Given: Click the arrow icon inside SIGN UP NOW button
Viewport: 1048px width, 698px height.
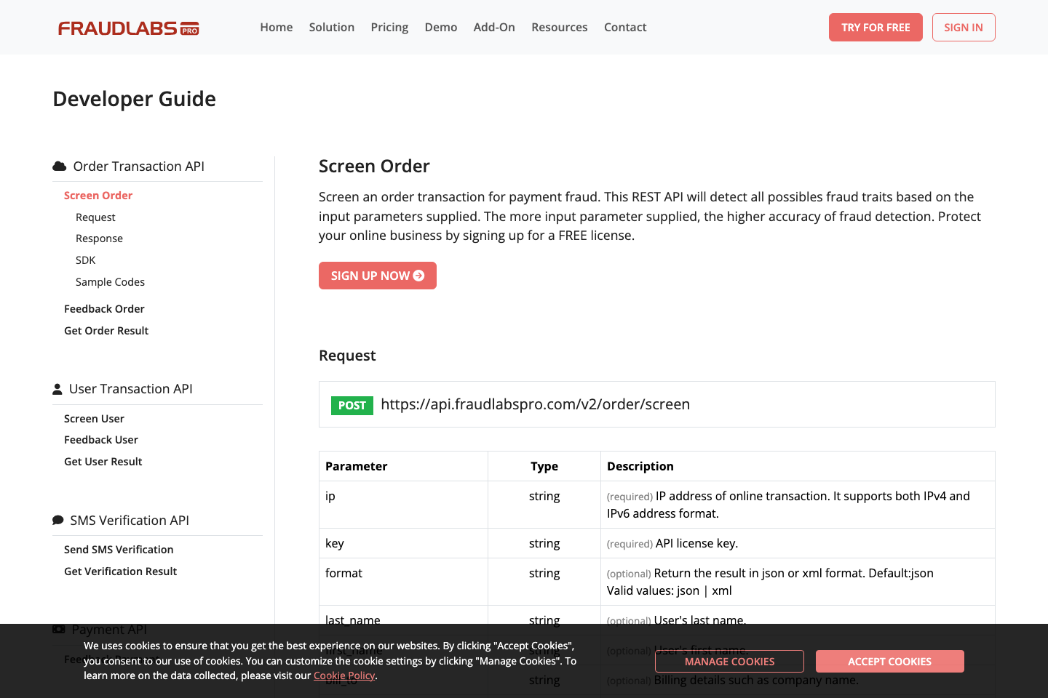Looking at the screenshot, I should pyautogui.click(x=419, y=276).
